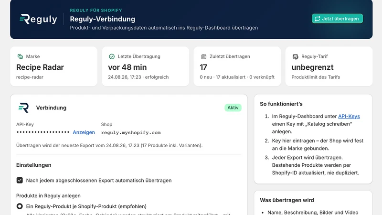Click the Letzte Übertragung checkmark icon
Viewport: 382px width, 215px height.
112,56
